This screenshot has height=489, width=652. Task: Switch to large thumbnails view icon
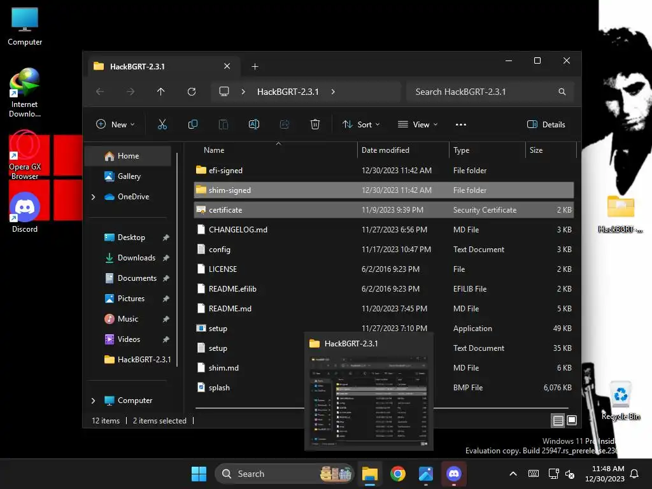[572, 420]
